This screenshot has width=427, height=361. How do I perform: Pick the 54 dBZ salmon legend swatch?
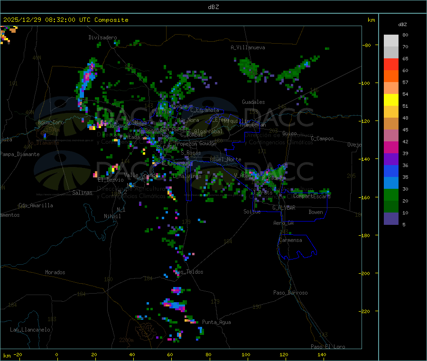point(391,88)
